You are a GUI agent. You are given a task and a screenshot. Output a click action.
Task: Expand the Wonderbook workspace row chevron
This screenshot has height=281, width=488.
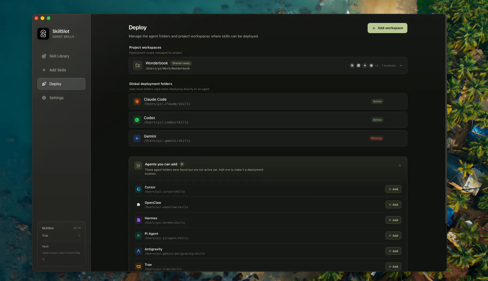click(401, 65)
